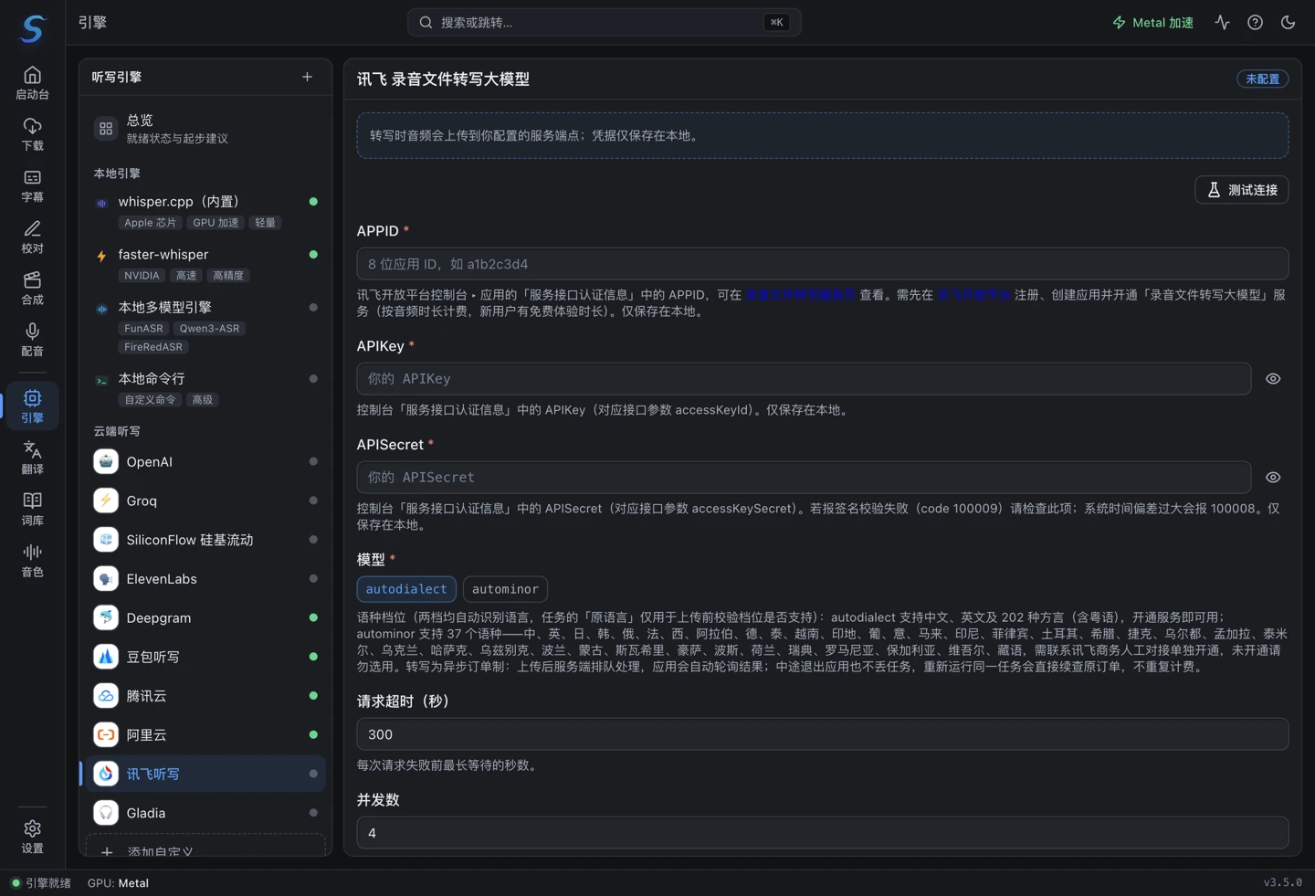Image resolution: width=1315 pixels, height=896 pixels.
Task: Click the Apple 芯片 tag under whisper.cpp
Action: pyautogui.click(x=151, y=223)
